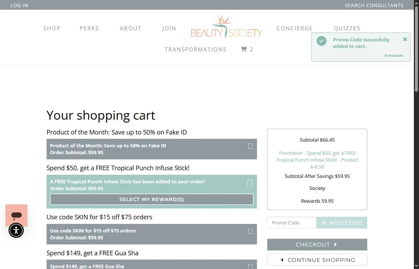This screenshot has width=419, height=269.
Task: Click Subtotal After Savings $59.95 text
Action: [317, 176]
